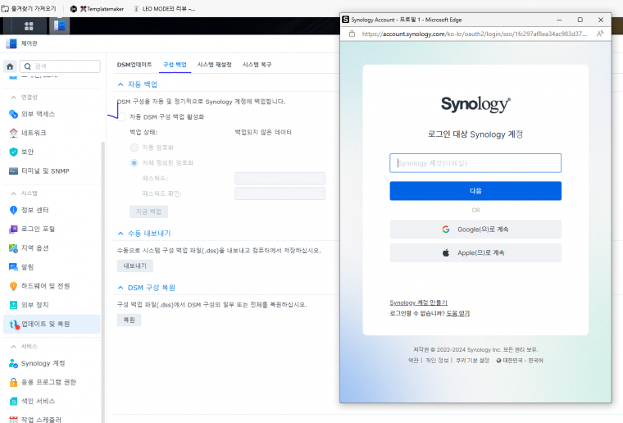Click the 패스워드 input field

click(280, 179)
